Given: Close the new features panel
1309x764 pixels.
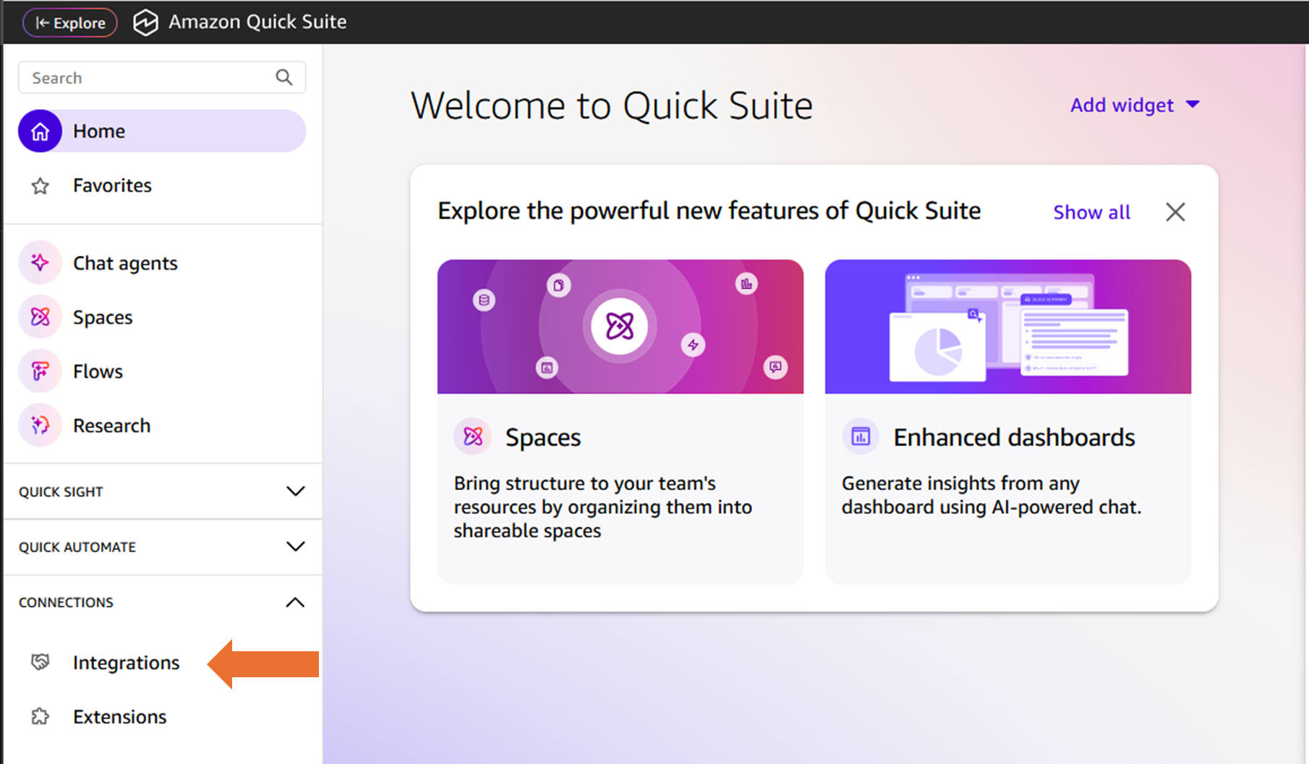Looking at the screenshot, I should click(1175, 212).
